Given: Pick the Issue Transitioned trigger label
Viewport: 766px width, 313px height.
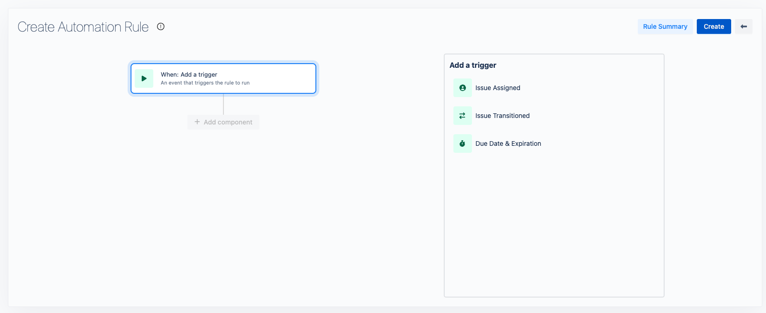Looking at the screenshot, I should [x=502, y=116].
